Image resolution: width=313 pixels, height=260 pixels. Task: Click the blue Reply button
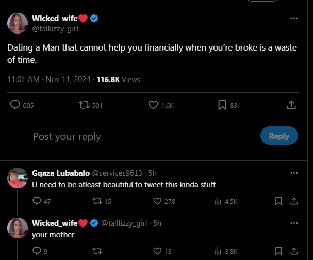[279, 136]
